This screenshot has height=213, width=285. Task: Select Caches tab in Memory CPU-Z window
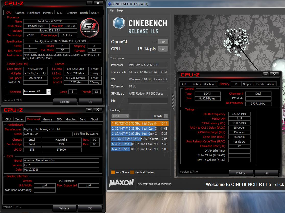tap(196, 84)
